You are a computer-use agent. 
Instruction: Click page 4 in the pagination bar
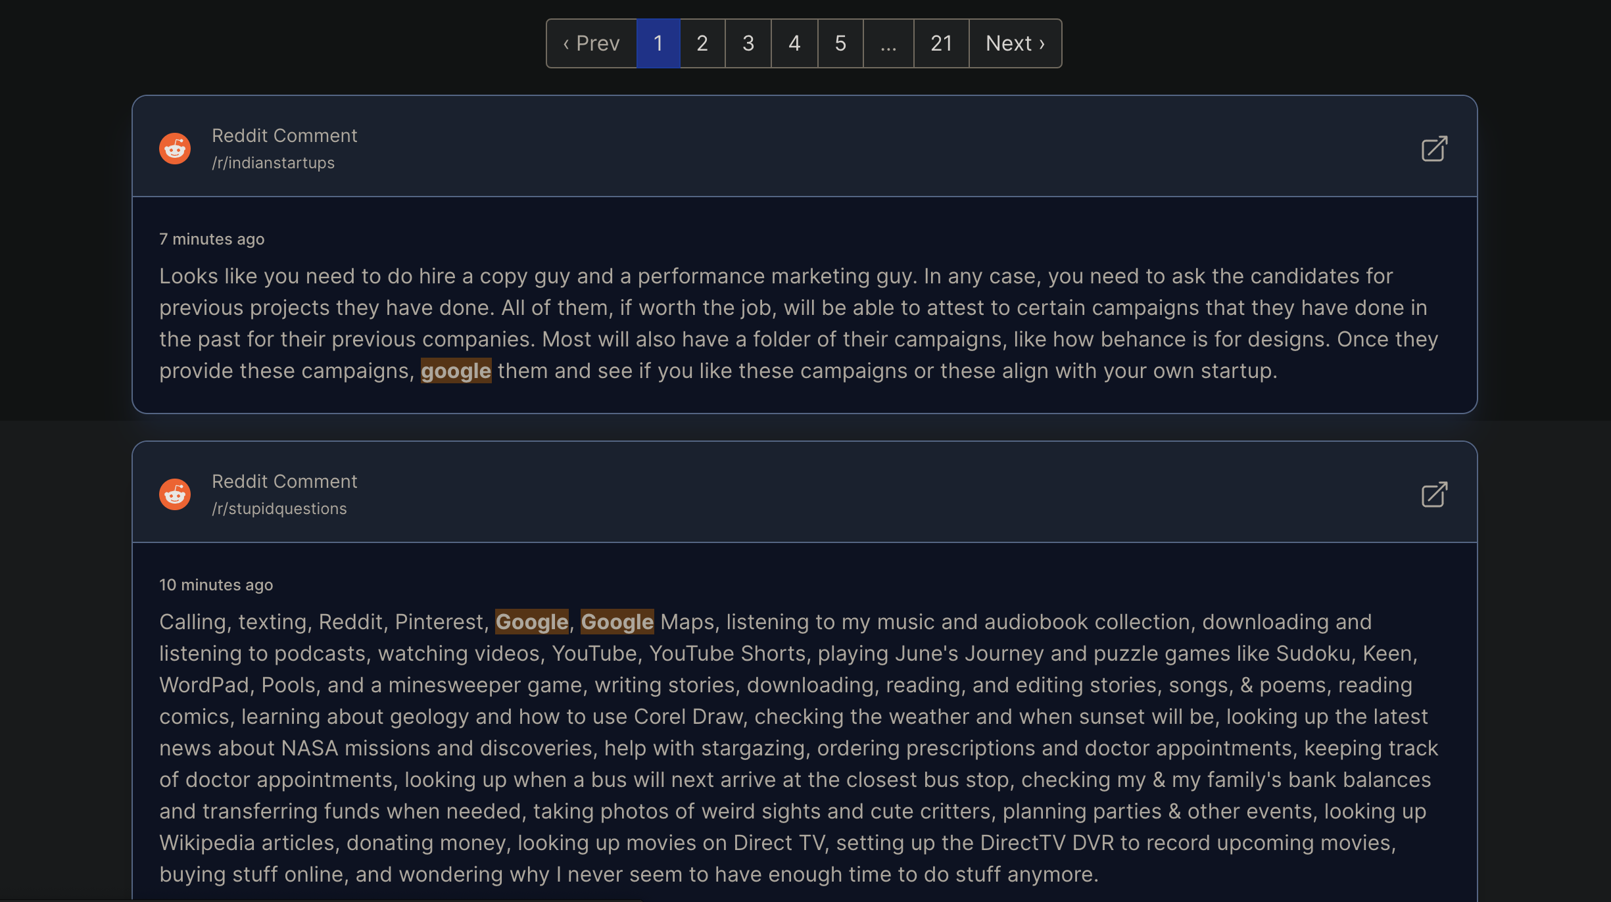[x=794, y=43]
